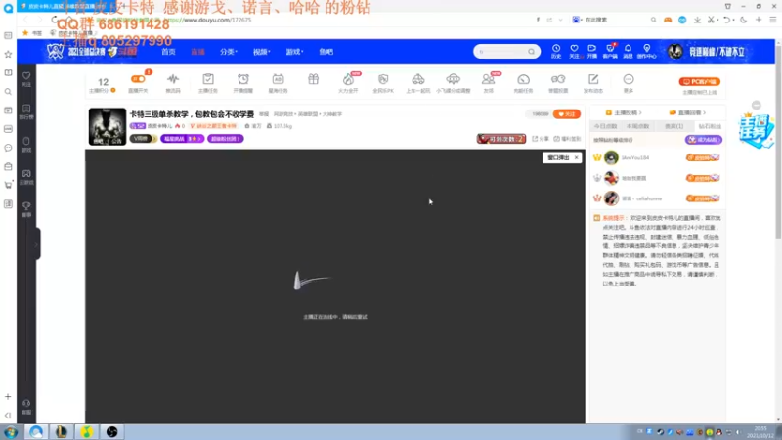The width and height of the screenshot is (782, 440).
Task: Click the PC客户端 orange button
Action: (699, 81)
